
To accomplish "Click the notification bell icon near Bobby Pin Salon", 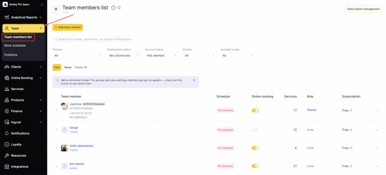I will click(41, 5).
